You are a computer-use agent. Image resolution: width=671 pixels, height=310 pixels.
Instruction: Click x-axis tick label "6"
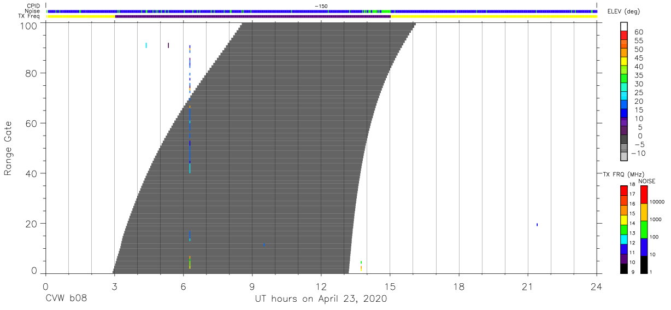pos(183,286)
